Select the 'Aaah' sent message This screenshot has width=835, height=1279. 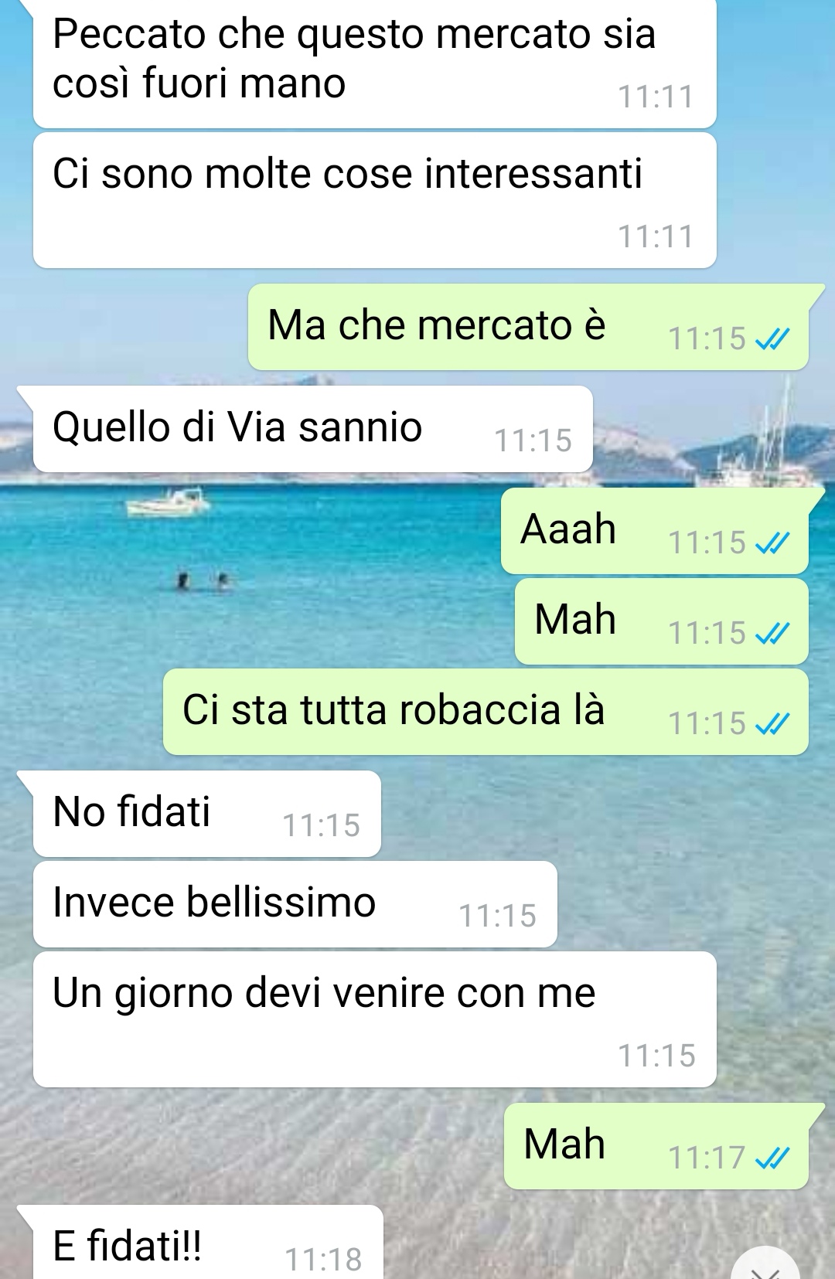pos(655,530)
